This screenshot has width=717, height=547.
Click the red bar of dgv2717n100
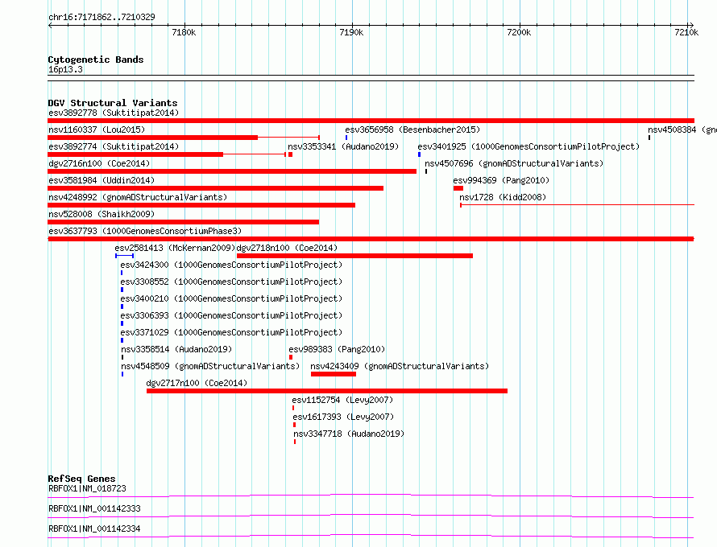click(x=327, y=391)
